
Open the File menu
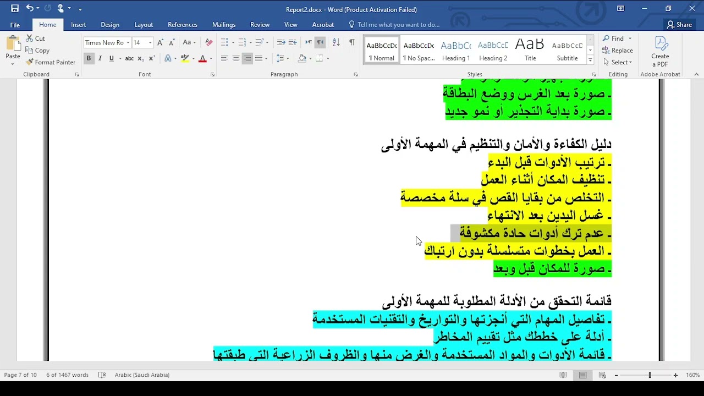15,25
